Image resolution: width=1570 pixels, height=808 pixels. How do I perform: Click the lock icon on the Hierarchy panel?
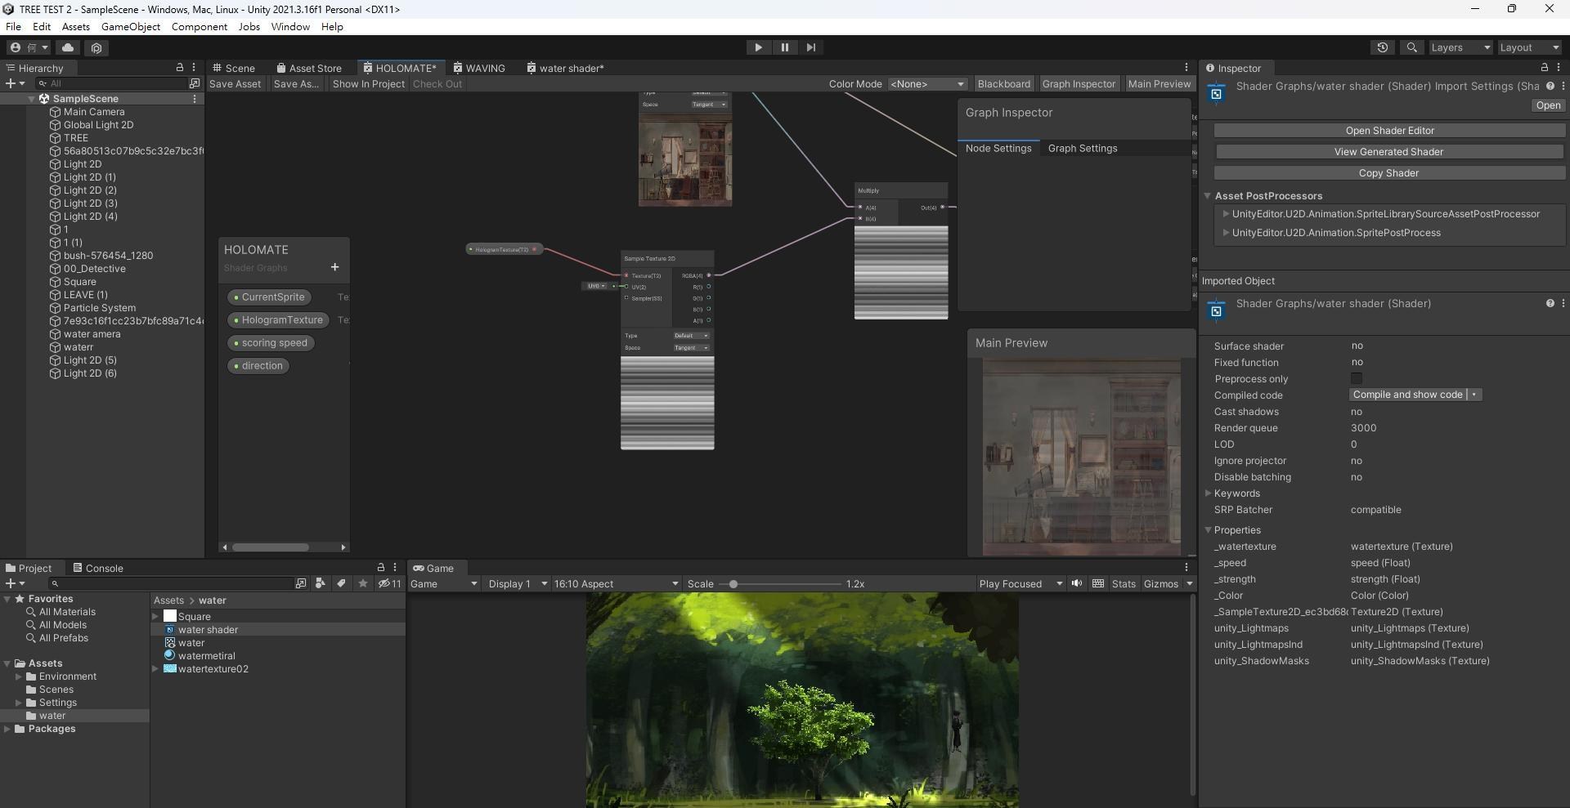pyautogui.click(x=179, y=67)
